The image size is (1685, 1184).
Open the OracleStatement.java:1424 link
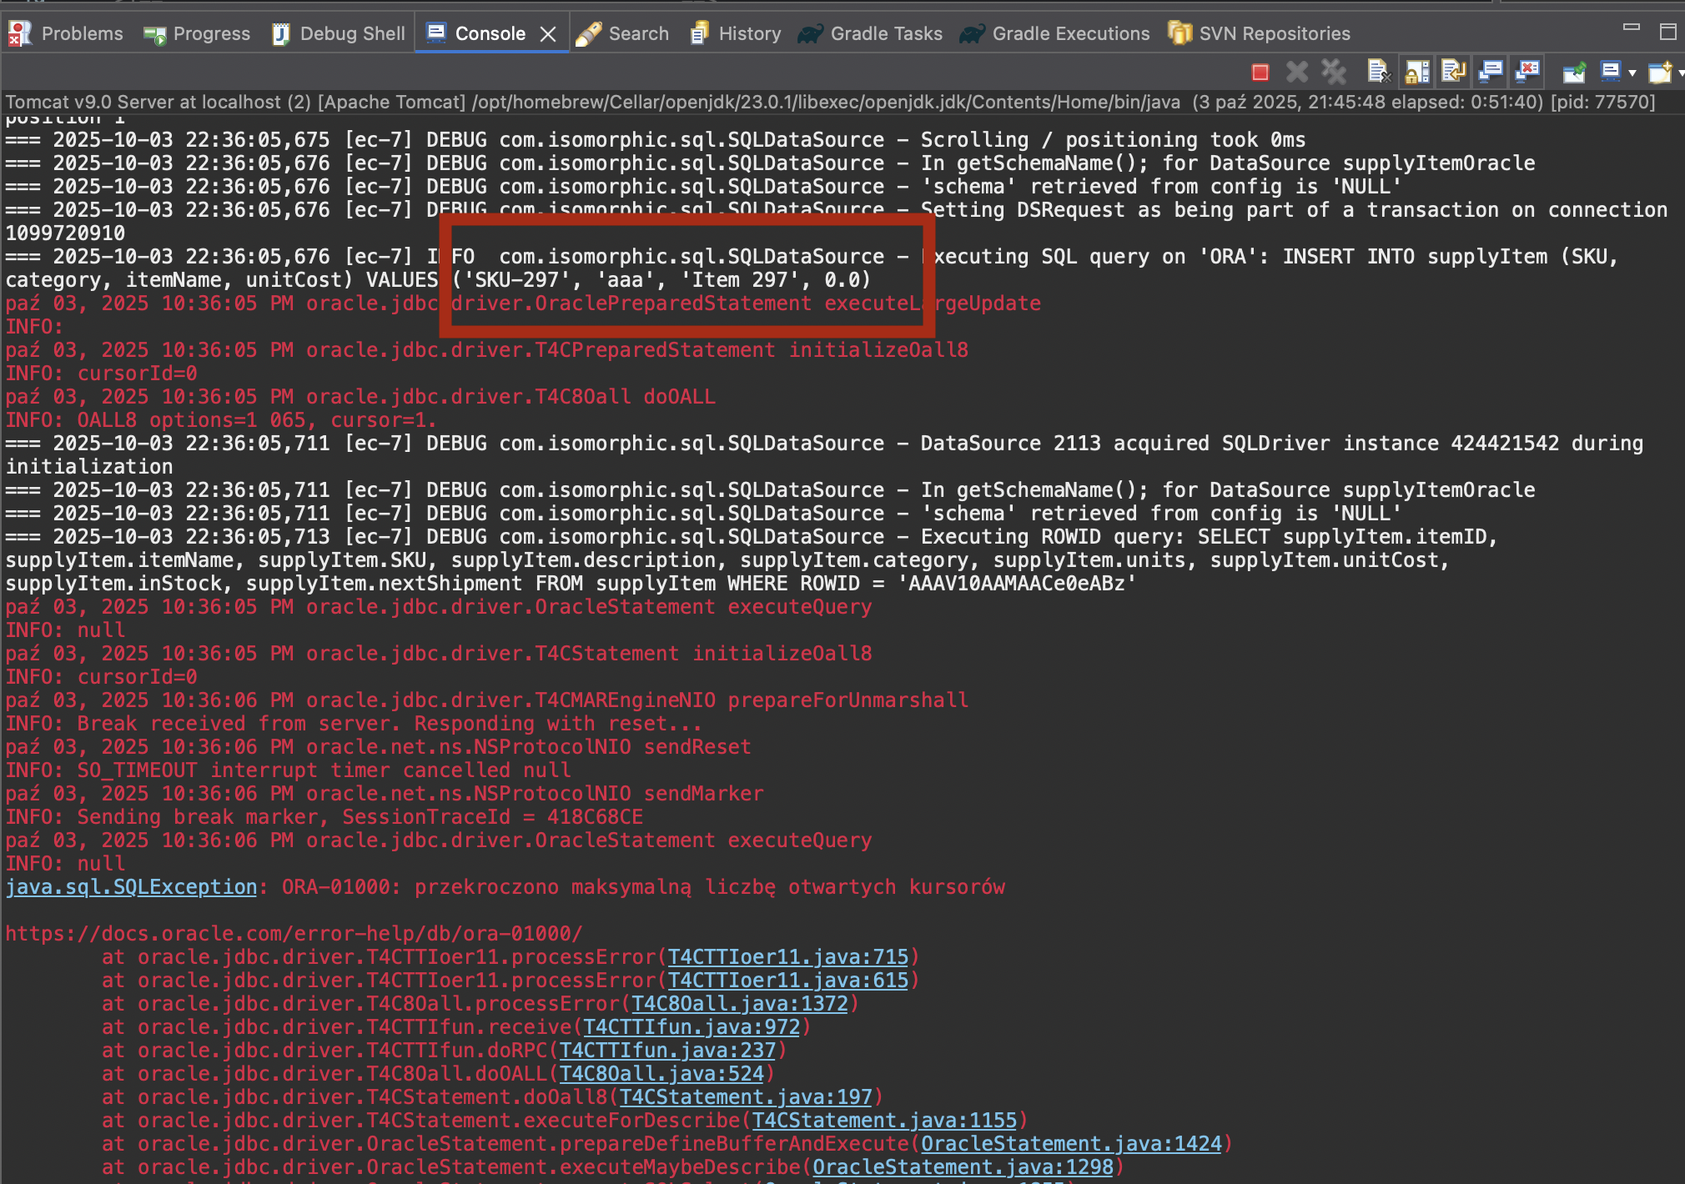tap(1070, 1144)
